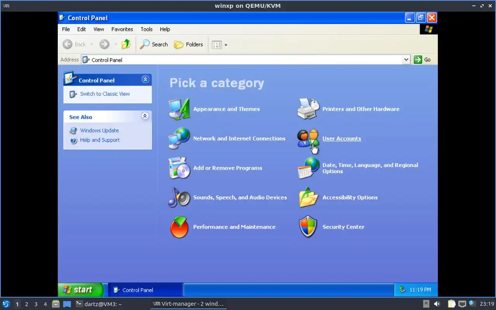496x310 pixels.
Task: Click Date, Time, Language, and Regional Options text
Action: click(370, 168)
